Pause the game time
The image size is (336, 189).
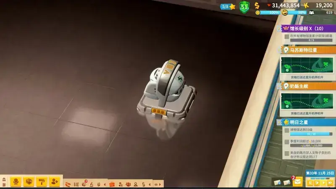click(x=310, y=183)
